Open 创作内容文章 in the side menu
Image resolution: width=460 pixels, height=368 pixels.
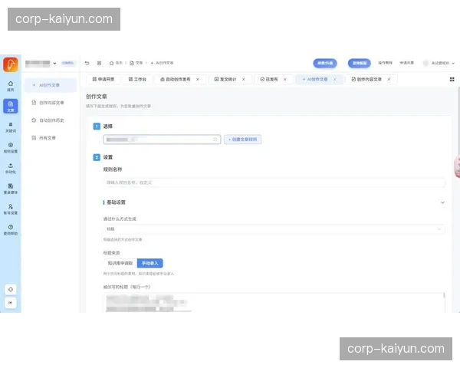[x=51, y=103]
